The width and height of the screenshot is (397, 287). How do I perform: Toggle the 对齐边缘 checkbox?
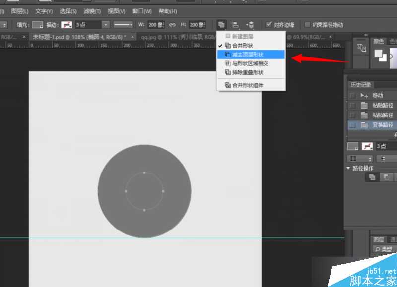[x=269, y=24]
